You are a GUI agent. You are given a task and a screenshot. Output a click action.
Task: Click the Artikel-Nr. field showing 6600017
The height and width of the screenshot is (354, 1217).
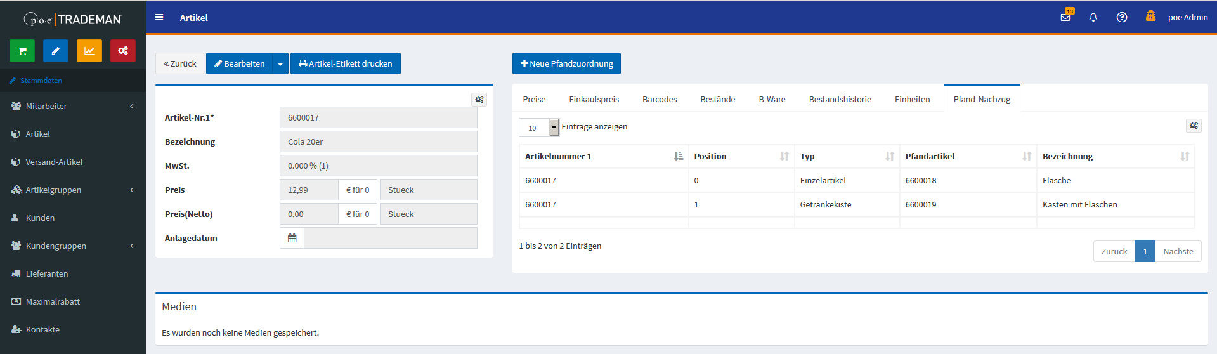(x=379, y=117)
